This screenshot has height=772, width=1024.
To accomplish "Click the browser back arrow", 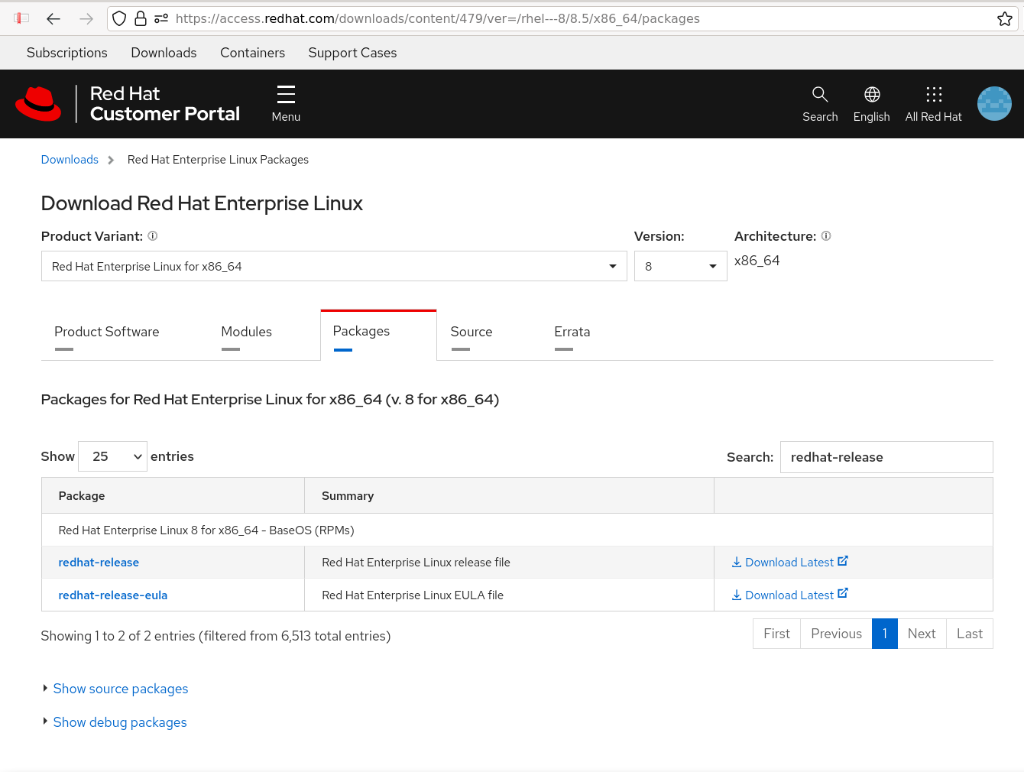I will coord(53,18).
